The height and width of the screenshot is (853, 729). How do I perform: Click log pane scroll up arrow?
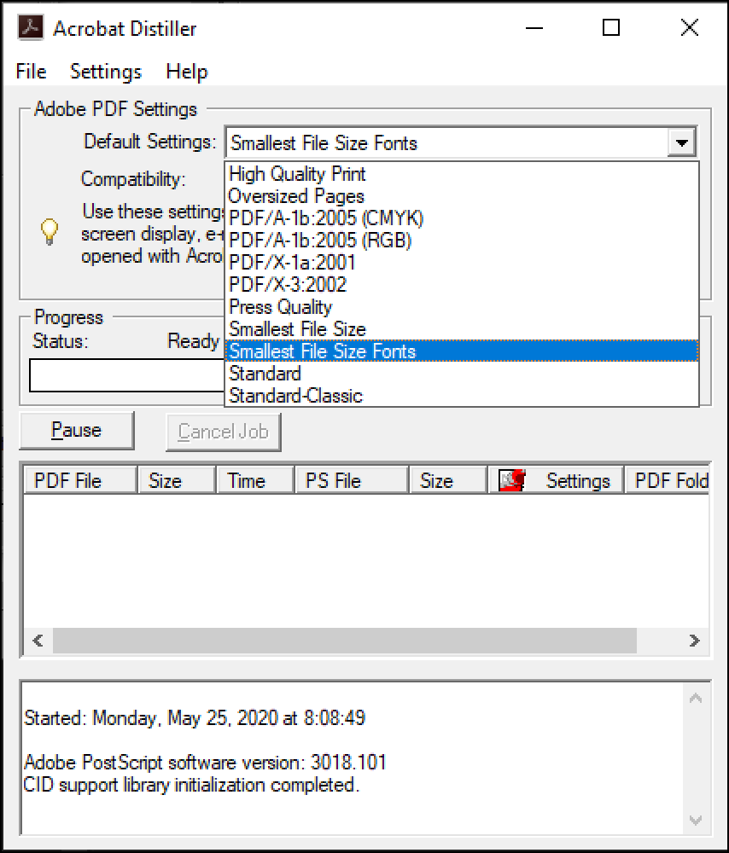tap(696, 698)
